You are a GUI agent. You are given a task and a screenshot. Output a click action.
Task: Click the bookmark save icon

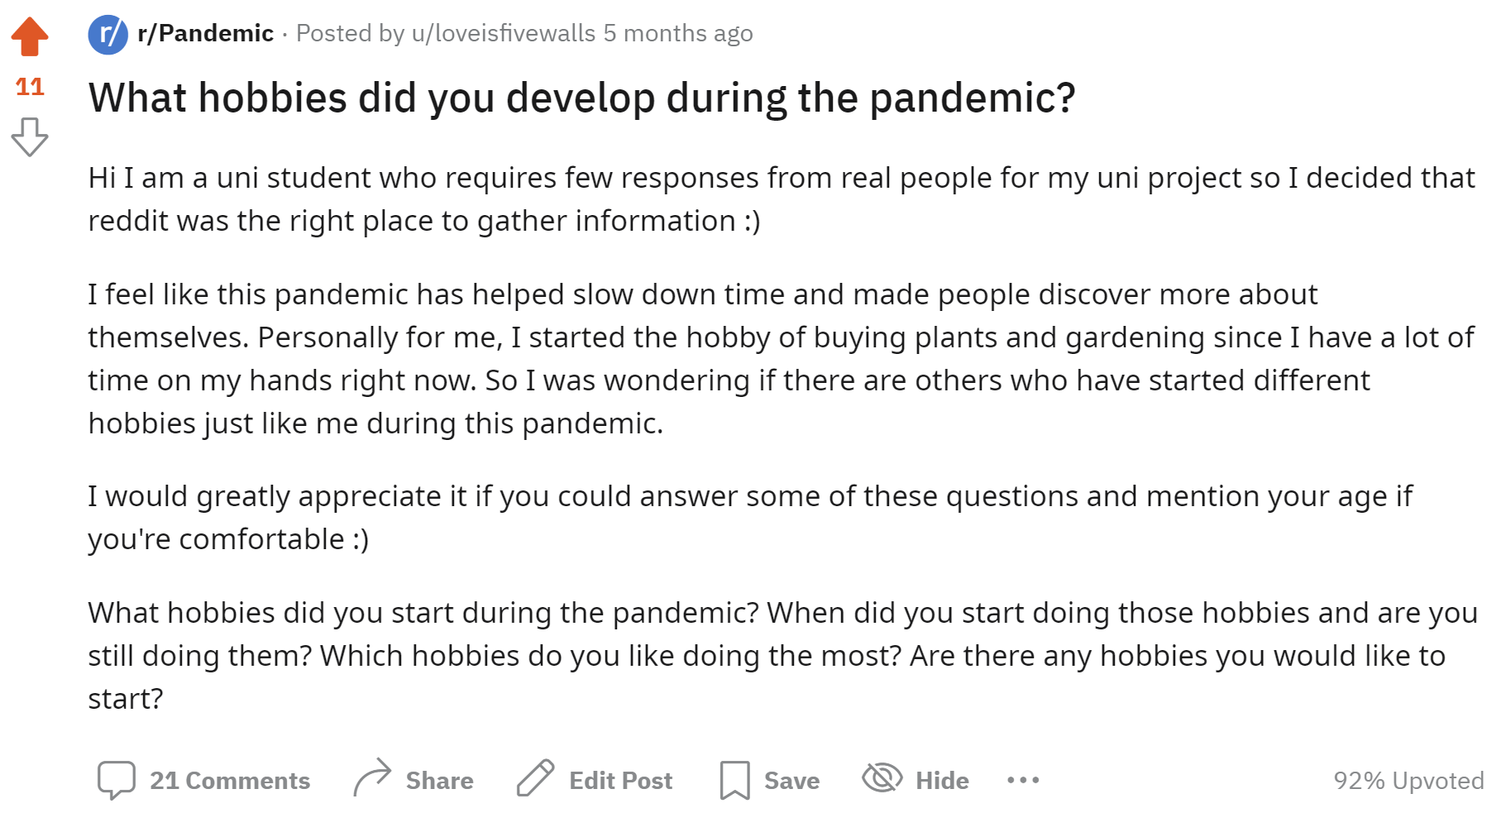tap(734, 780)
